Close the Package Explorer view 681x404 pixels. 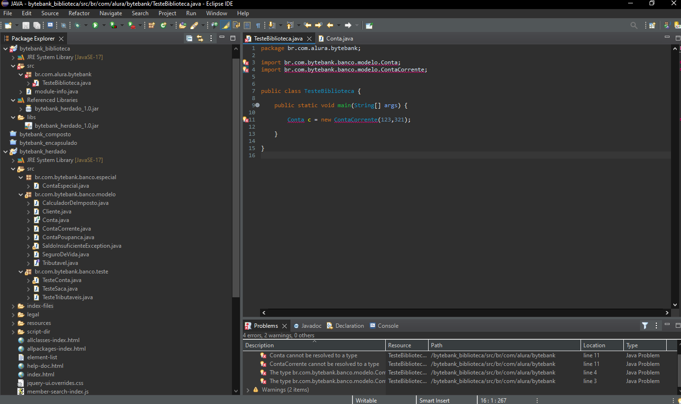point(61,39)
